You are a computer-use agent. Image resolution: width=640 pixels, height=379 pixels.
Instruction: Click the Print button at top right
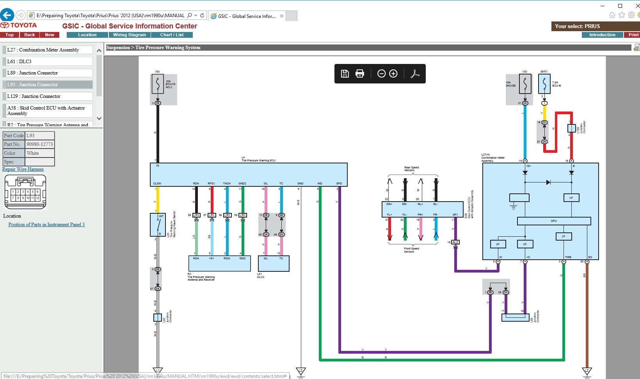pos(633,35)
